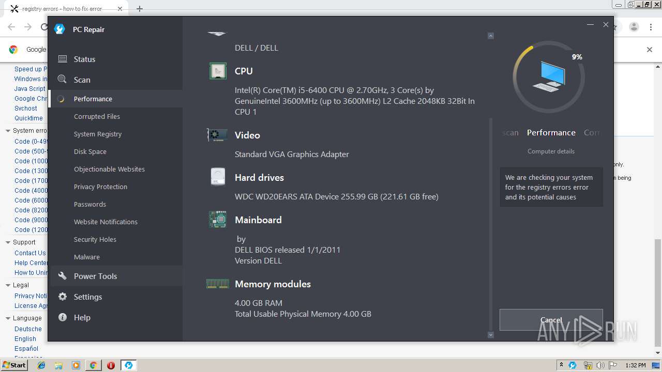This screenshot has width=662, height=372.
Task: Click the CPU chip icon
Action: tap(218, 71)
